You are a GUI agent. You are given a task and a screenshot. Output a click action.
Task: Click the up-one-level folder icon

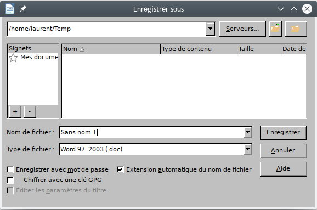click(x=275, y=29)
